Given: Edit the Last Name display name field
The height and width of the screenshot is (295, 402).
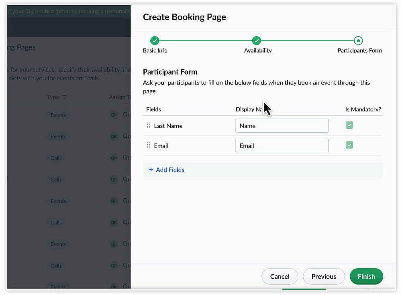Looking at the screenshot, I should tap(282, 126).
